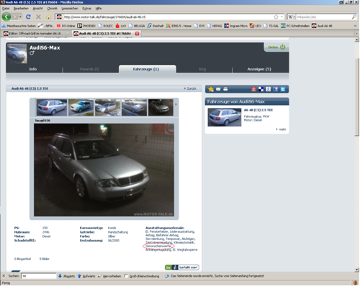Open Bearbeiten menu
360x286 pixels.
point(21,9)
